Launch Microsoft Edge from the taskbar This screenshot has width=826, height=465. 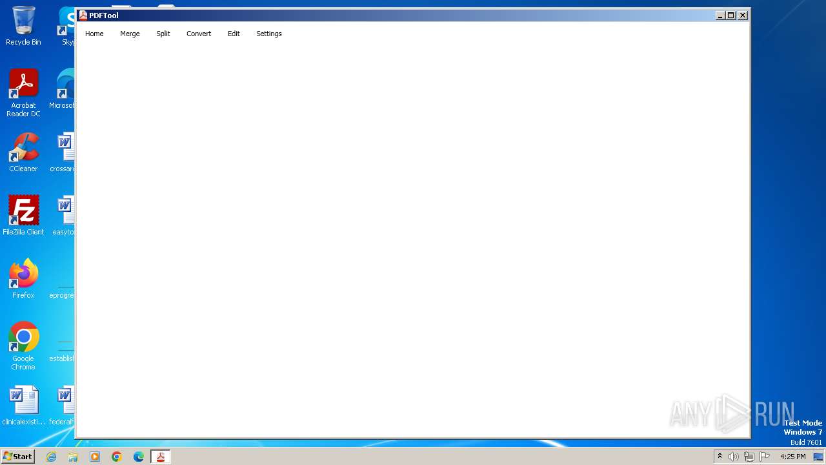pos(139,457)
